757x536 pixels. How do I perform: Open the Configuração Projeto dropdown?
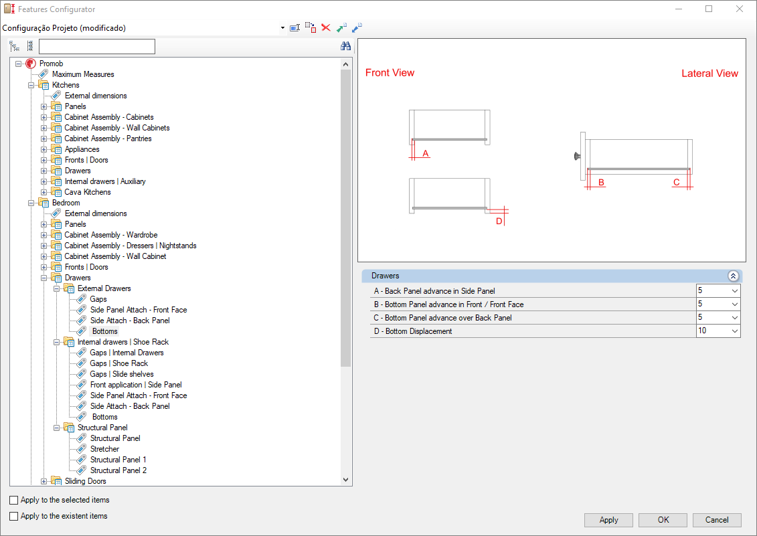tap(282, 28)
